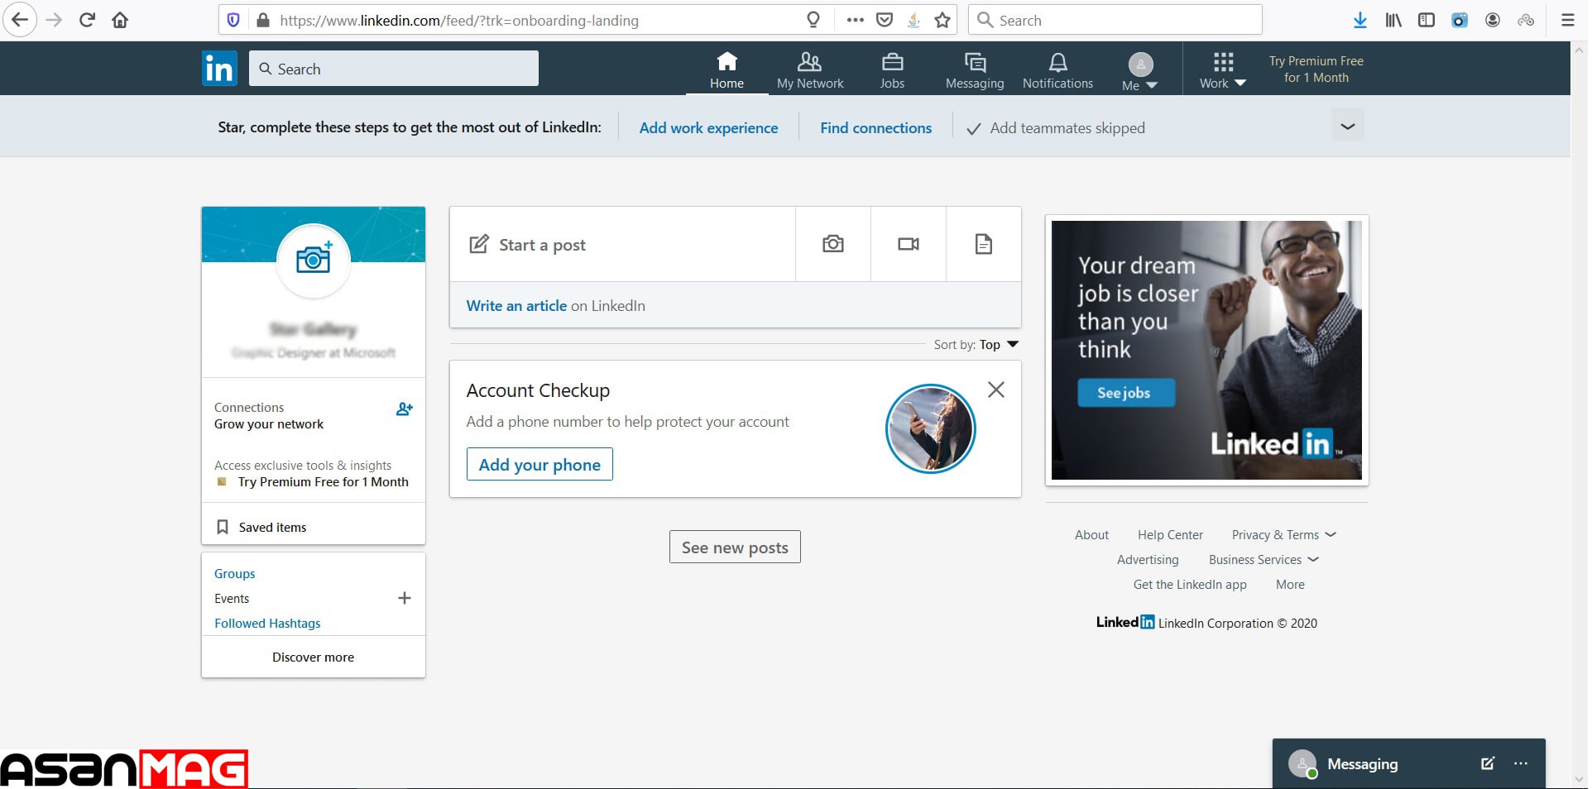
Task: Click Add work experience link
Action: tap(708, 127)
